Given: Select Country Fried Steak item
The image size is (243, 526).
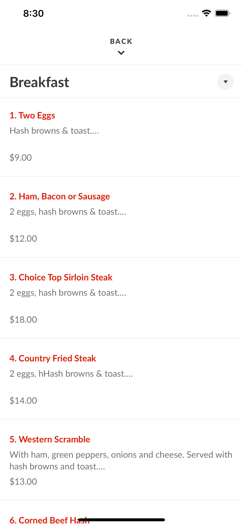Looking at the screenshot, I should pyautogui.click(x=53, y=358).
